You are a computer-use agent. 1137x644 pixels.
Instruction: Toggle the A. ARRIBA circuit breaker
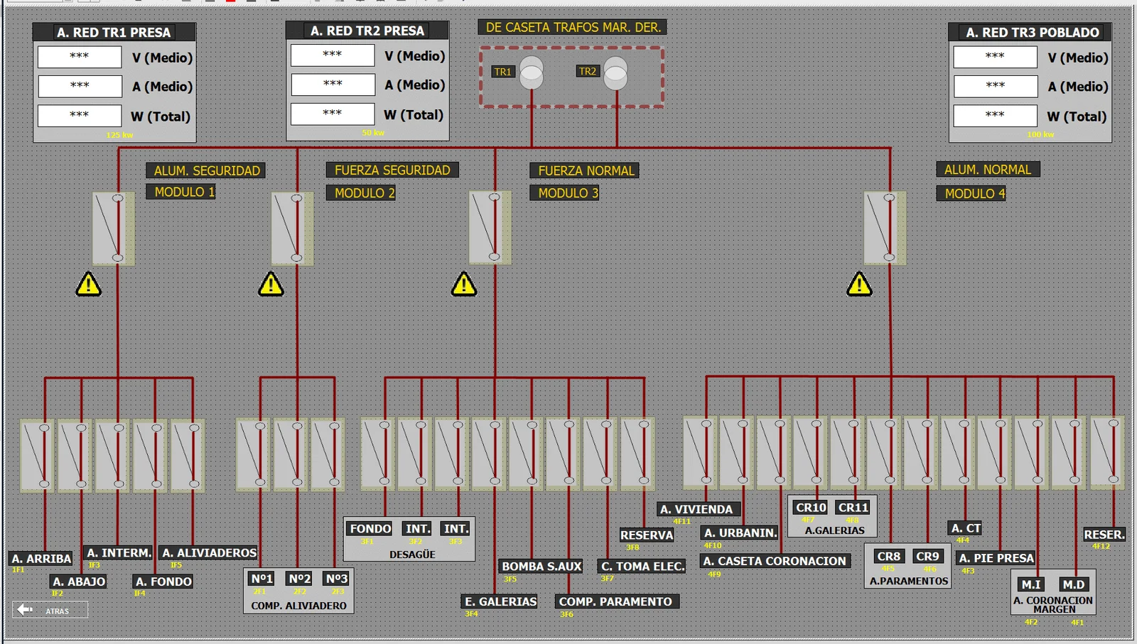pos(38,455)
